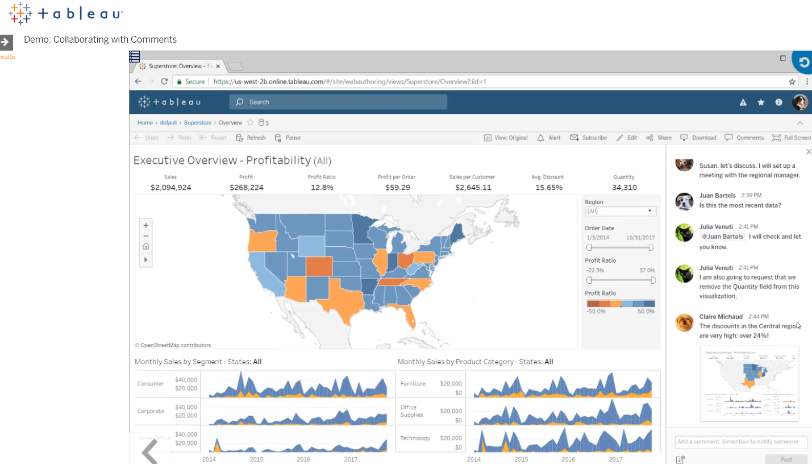
Task: Click the Consumer segment row label
Action: [x=151, y=384]
